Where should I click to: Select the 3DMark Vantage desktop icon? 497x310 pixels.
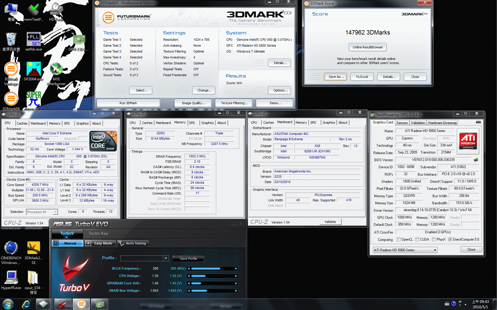pyautogui.click(x=11, y=74)
